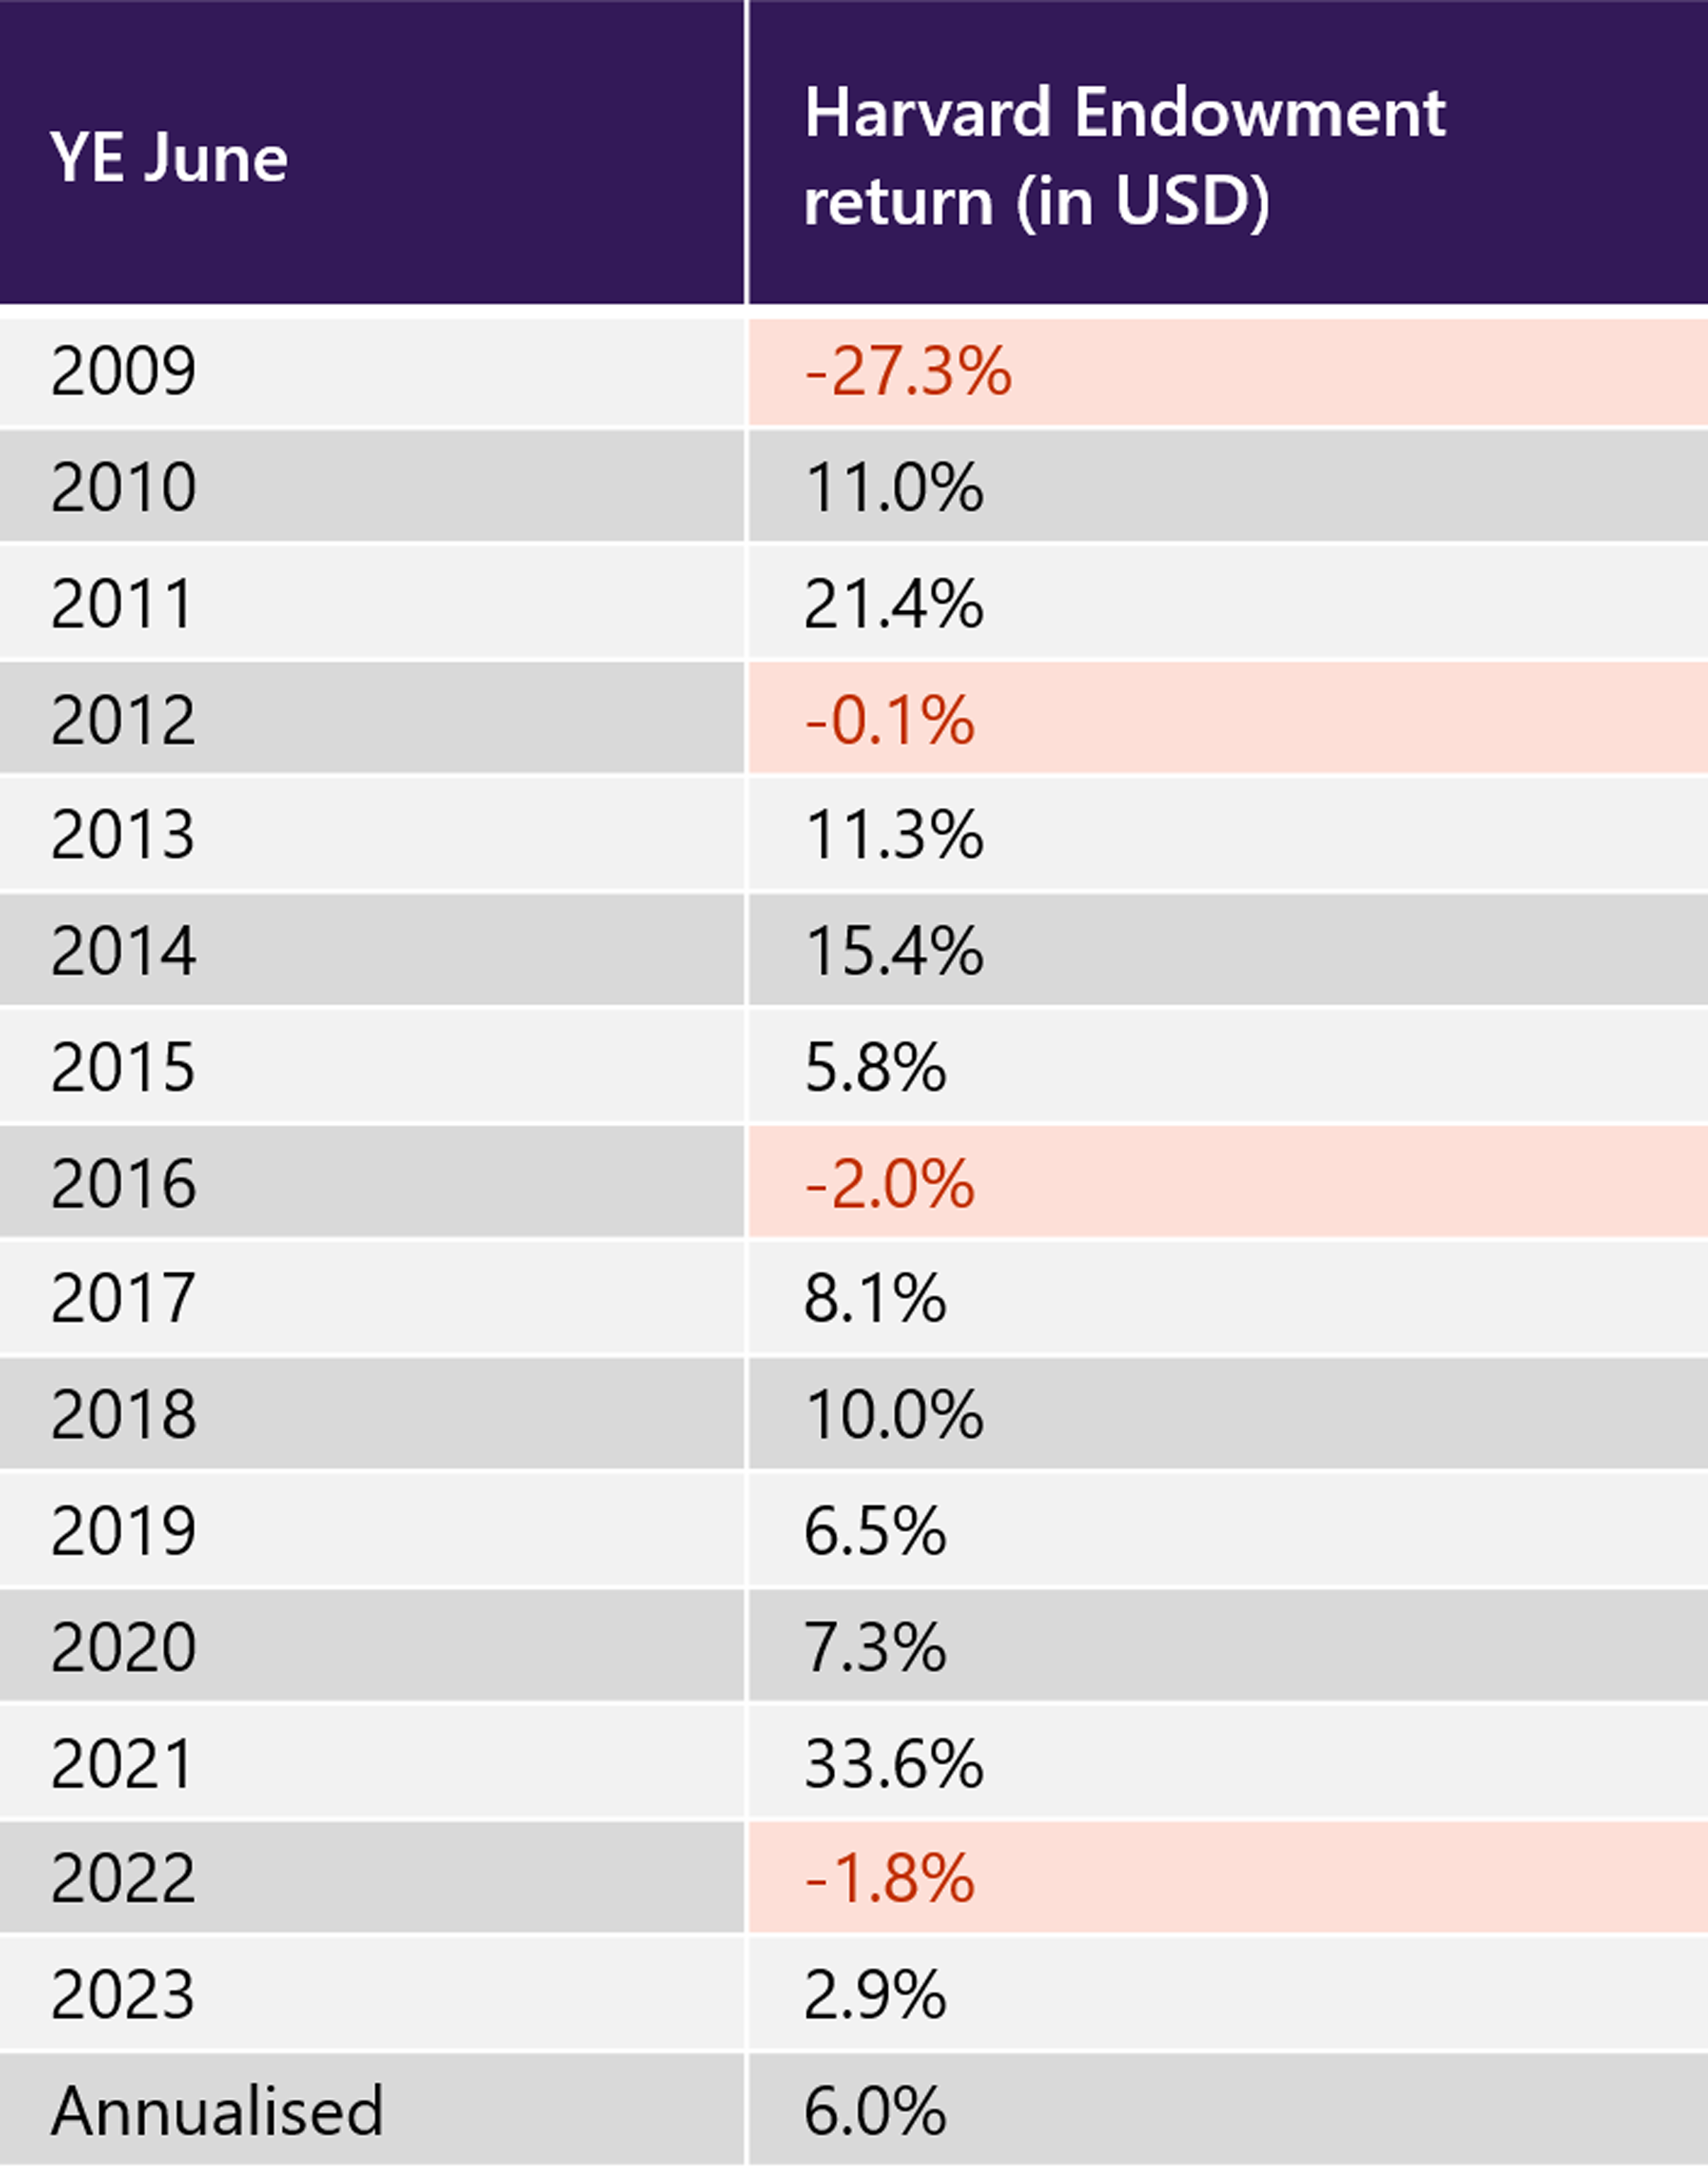Click the -1.8% return highlighted cell
The width and height of the screenshot is (1708, 2167).
pos(889,1877)
